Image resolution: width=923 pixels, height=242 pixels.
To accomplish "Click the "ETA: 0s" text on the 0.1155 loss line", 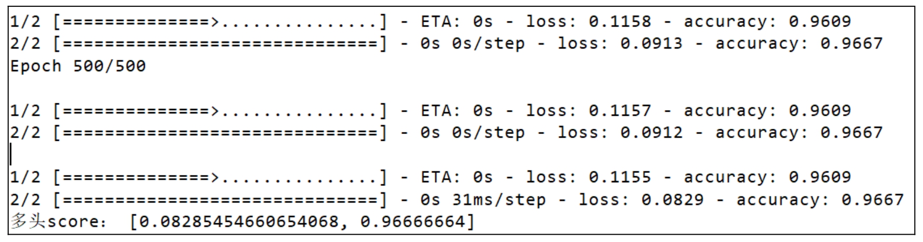I will 457,178.
